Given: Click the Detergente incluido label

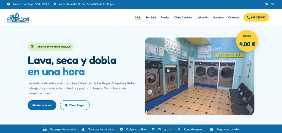Looking at the screenshot, I should [x=63, y=129].
